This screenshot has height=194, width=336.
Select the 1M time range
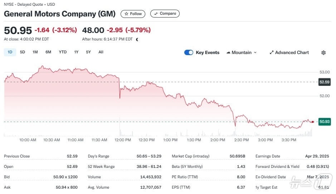pos(35,52)
